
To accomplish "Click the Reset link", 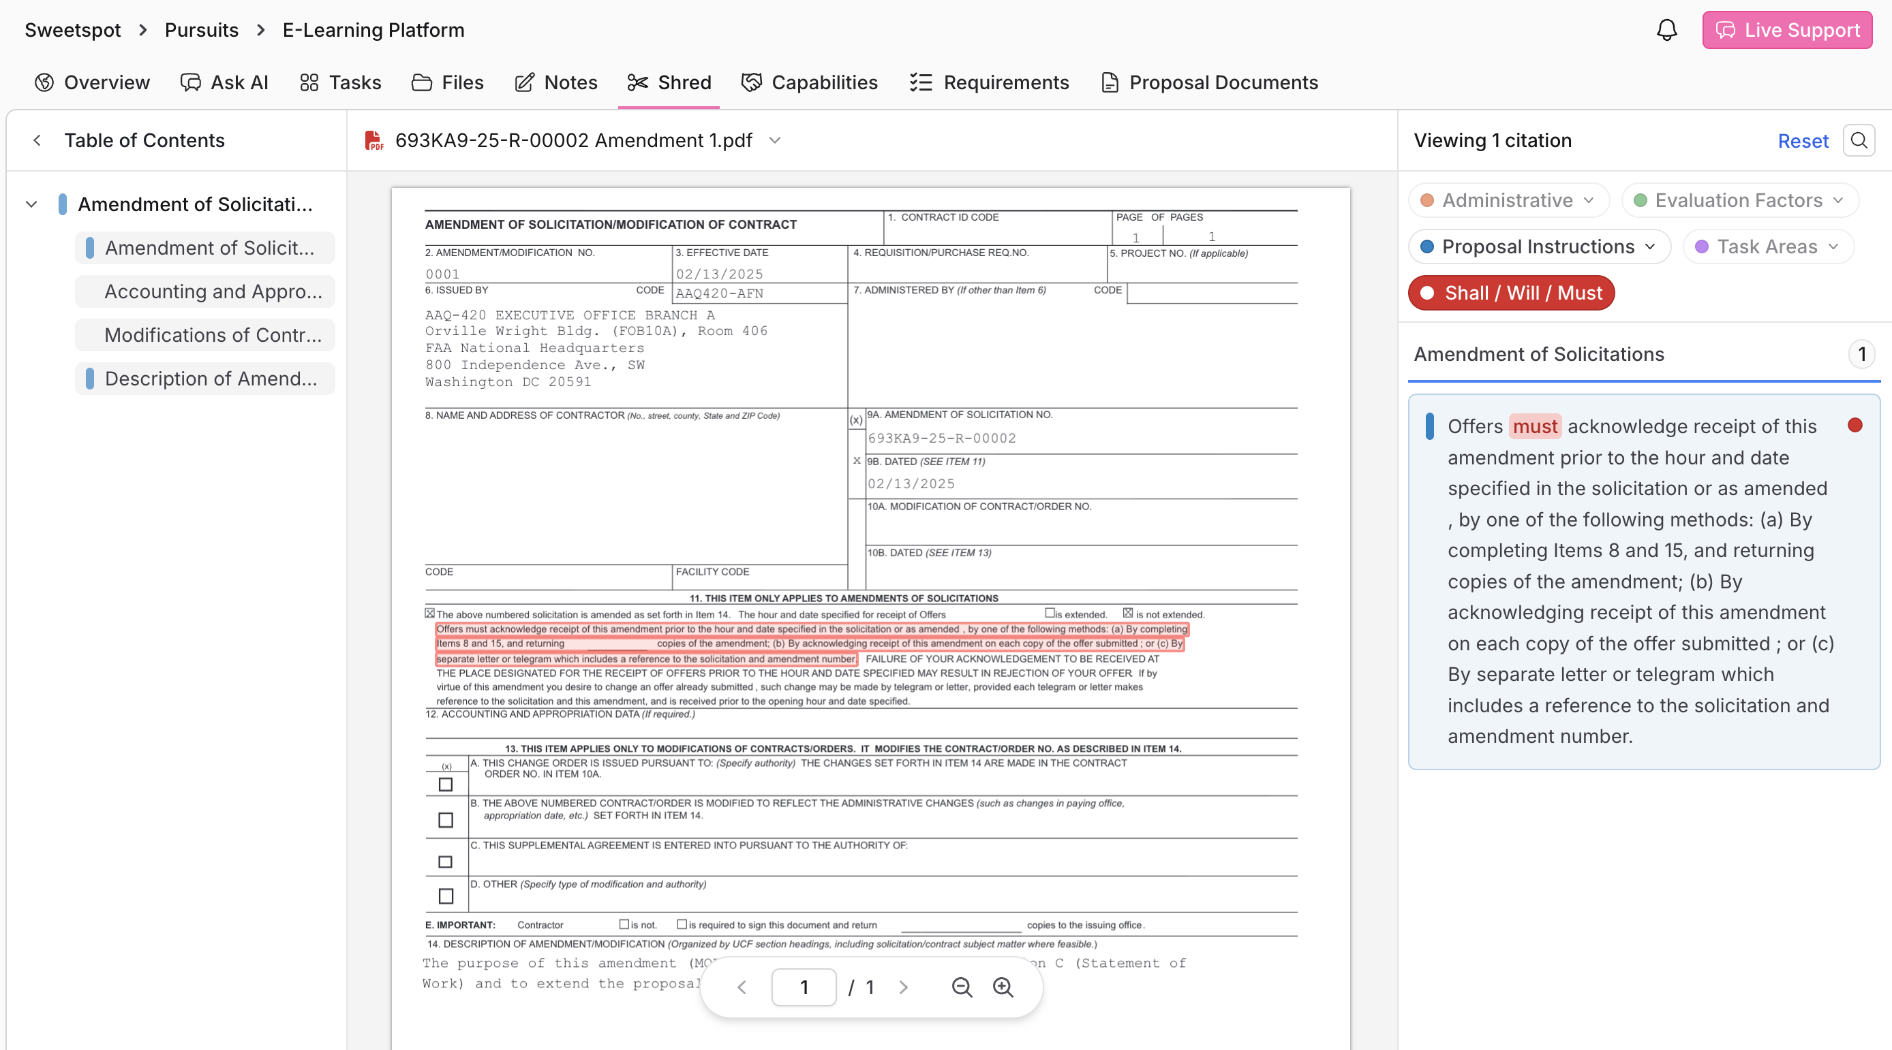I will coord(1803,141).
